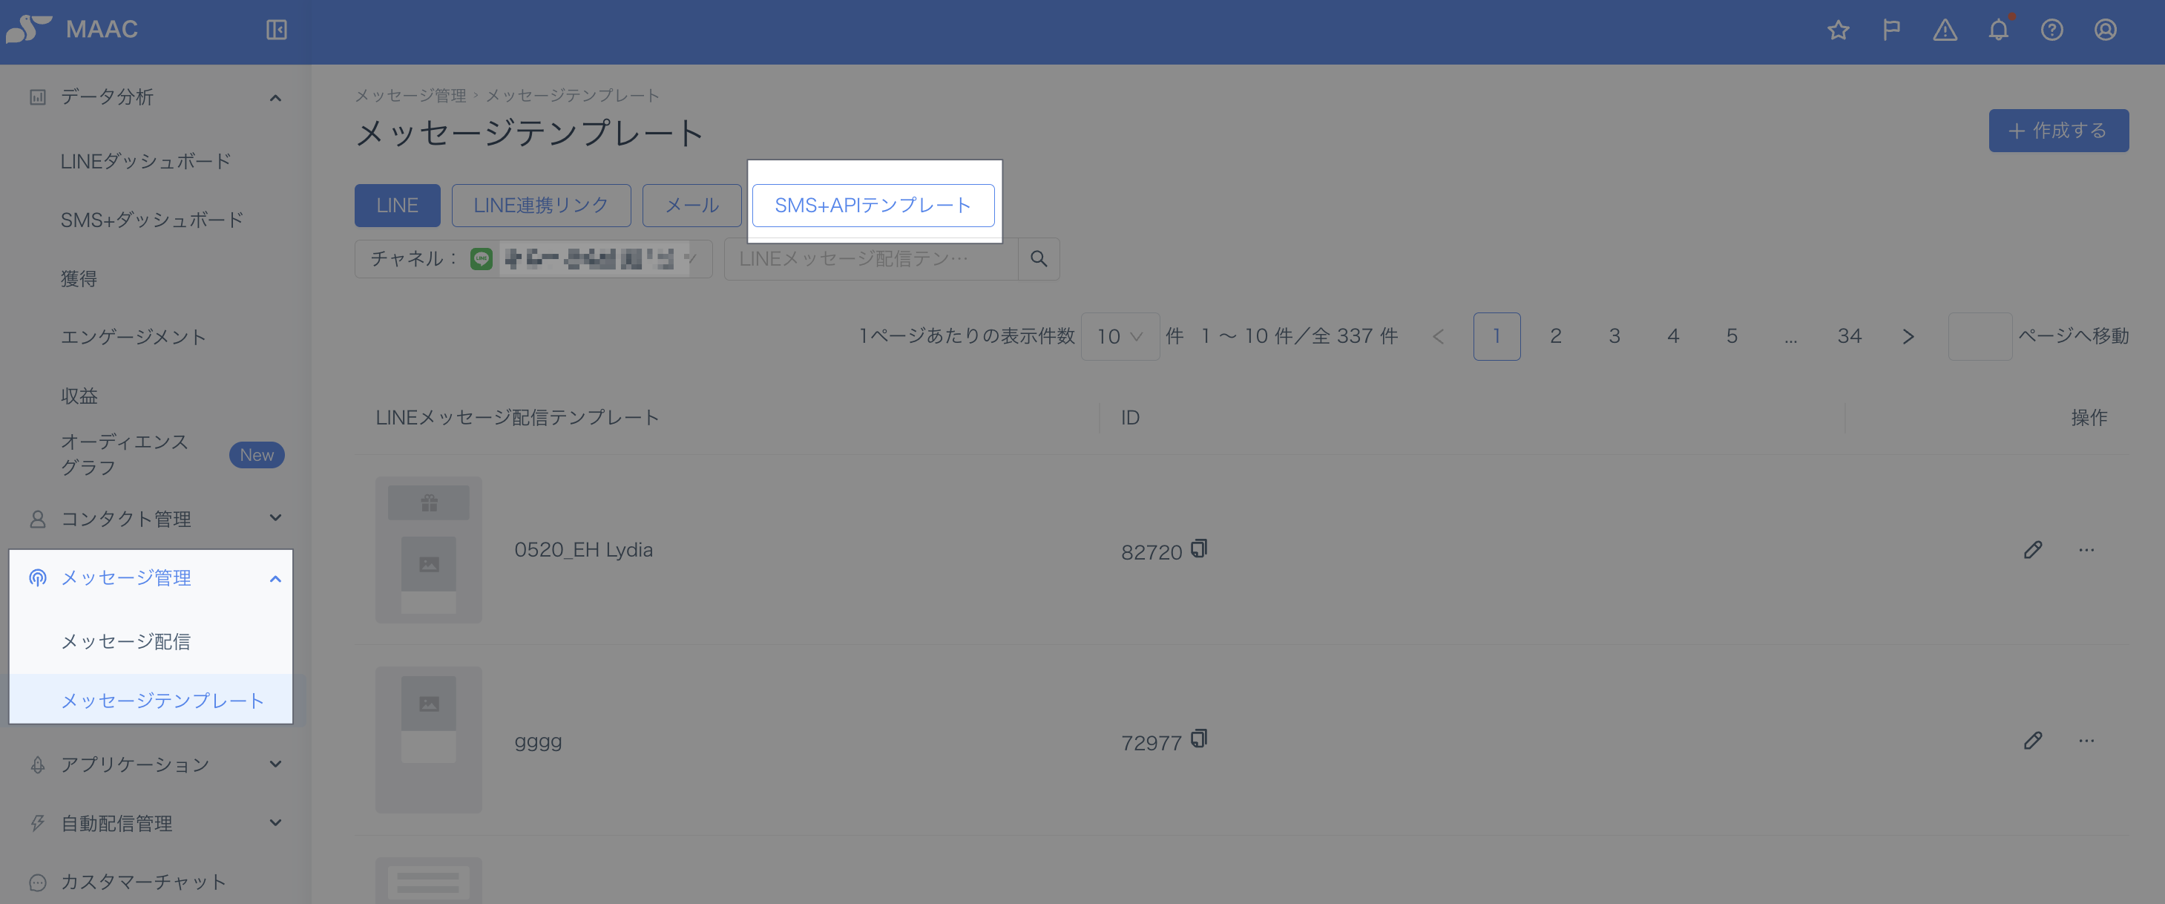The height and width of the screenshot is (904, 2165).
Task: Focus the LINEメッセージ配信テンプレート search field
Action: (871, 259)
